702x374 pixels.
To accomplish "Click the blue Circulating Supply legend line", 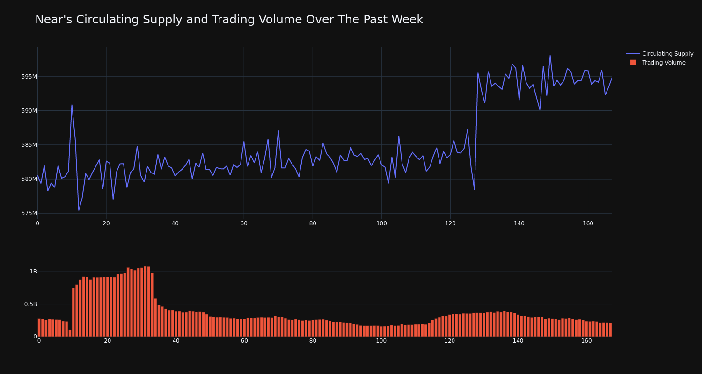I will [633, 54].
